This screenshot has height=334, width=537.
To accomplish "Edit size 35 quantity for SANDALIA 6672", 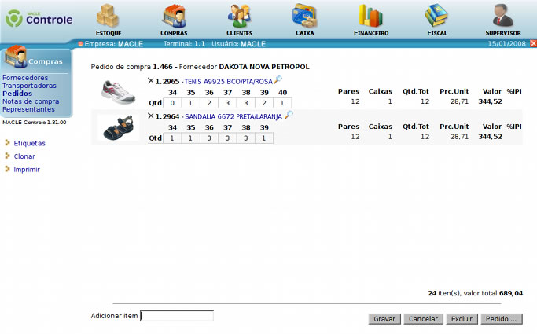I will (x=190, y=138).
